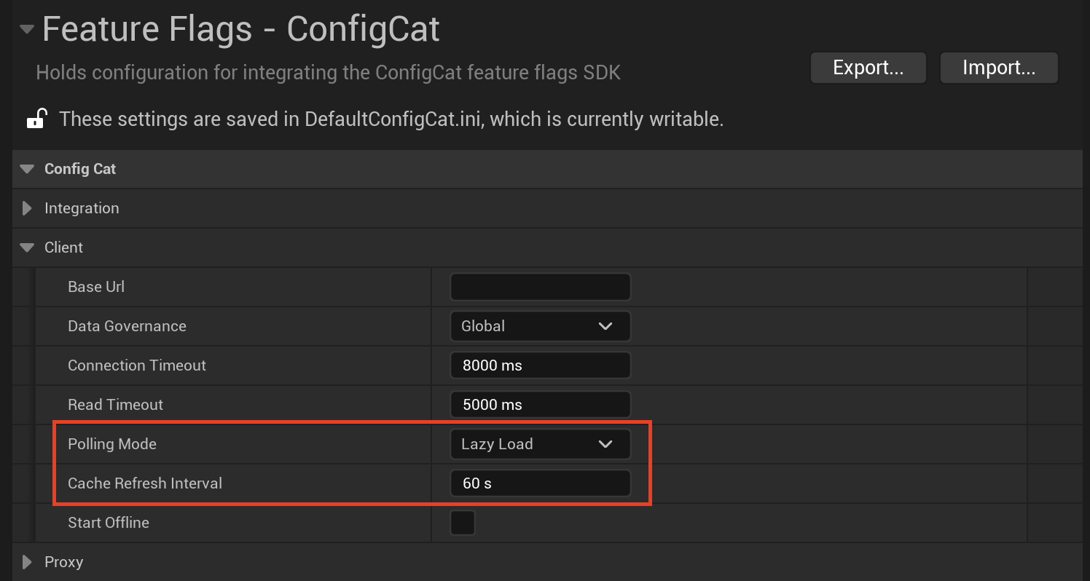Click the Client disclosure triangle
1090x581 pixels.
pyautogui.click(x=27, y=247)
